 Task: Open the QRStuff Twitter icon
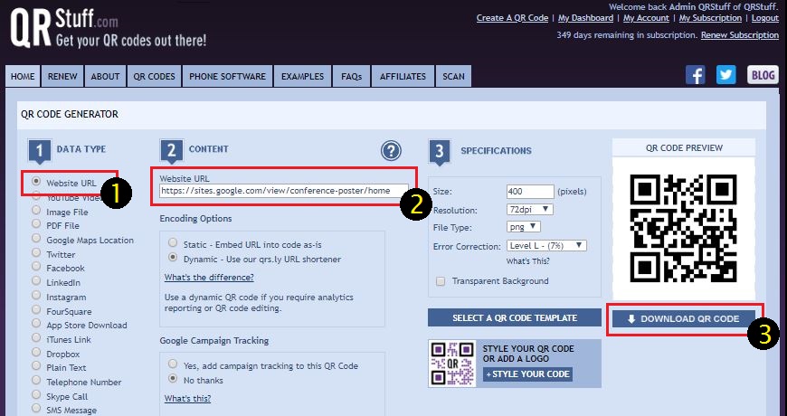725,76
